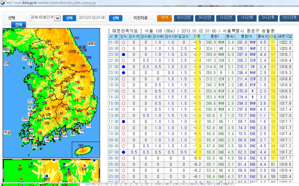
Task: Click the date-time input field 2013.01.02.01:00
Action: (x=92, y=18)
